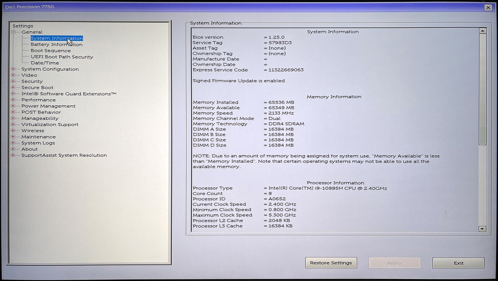Expand the Manageability node
The image size is (498, 281).
(13, 118)
